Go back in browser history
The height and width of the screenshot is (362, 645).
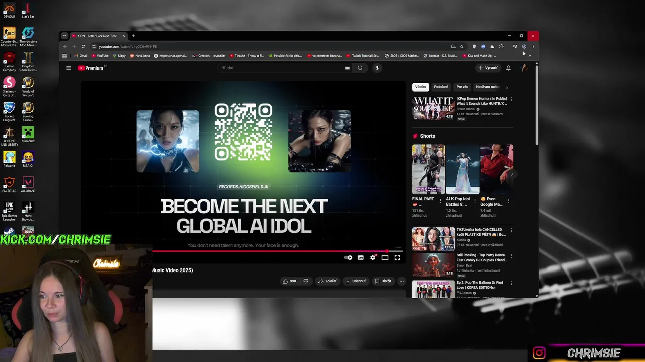pos(64,46)
